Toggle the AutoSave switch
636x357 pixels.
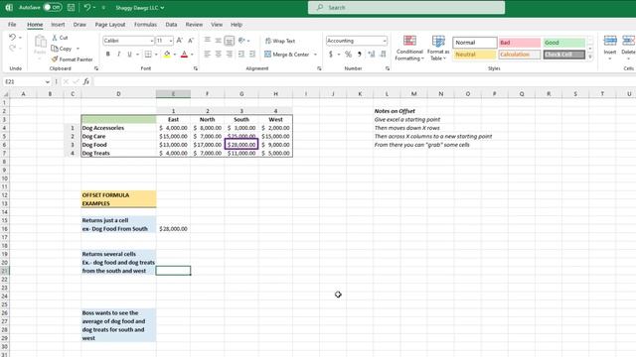point(53,7)
